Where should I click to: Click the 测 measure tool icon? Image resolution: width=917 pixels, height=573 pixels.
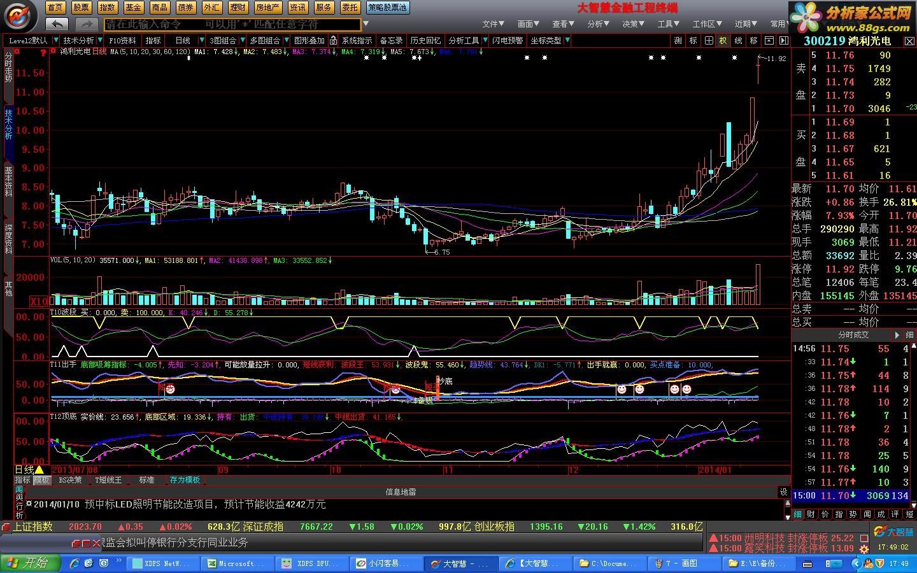tap(678, 40)
